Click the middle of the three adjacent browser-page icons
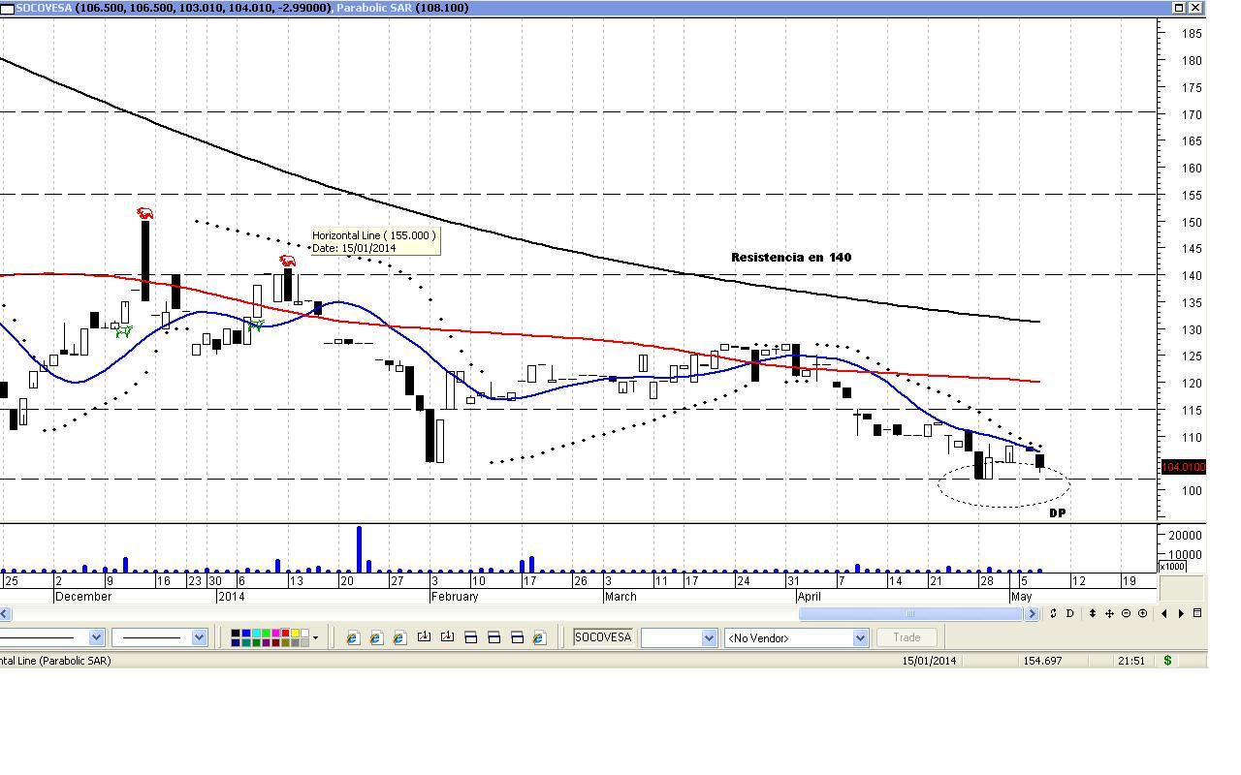Image resolution: width=1241 pixels, height=775 pixels. coord(375,637)
